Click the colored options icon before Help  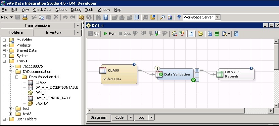pos(170,17)
